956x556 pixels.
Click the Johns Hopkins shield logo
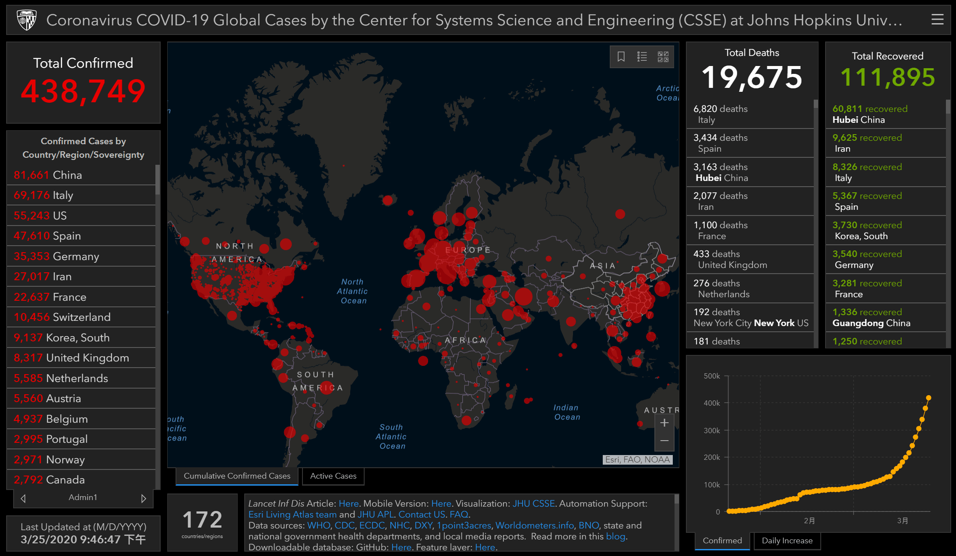point(26,20)
